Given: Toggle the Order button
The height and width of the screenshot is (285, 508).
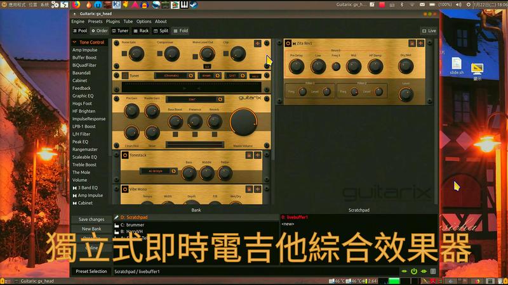Looking at the screenshot, I should 100,30.
